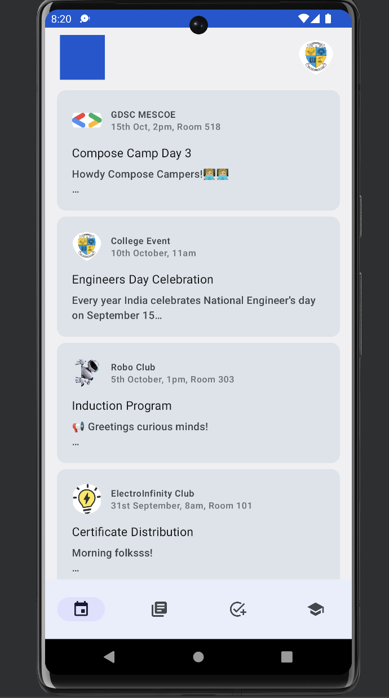Tap the Induction Program heading
This screenshot has width=389, height=698.
(x=122, y=405)
